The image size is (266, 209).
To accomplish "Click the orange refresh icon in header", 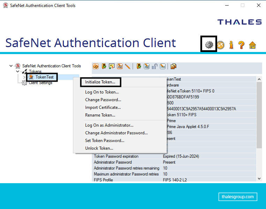I will [x=220, y=45].
